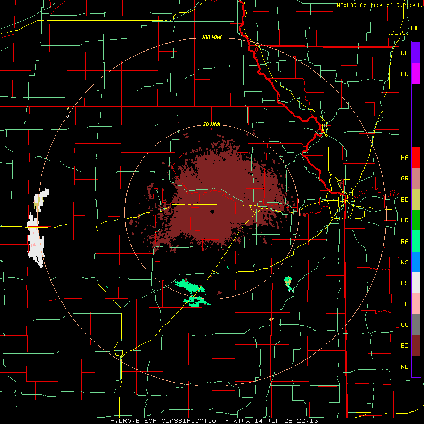
Task: Click the DS white legend swatch
Action: (x=416, y=283)
